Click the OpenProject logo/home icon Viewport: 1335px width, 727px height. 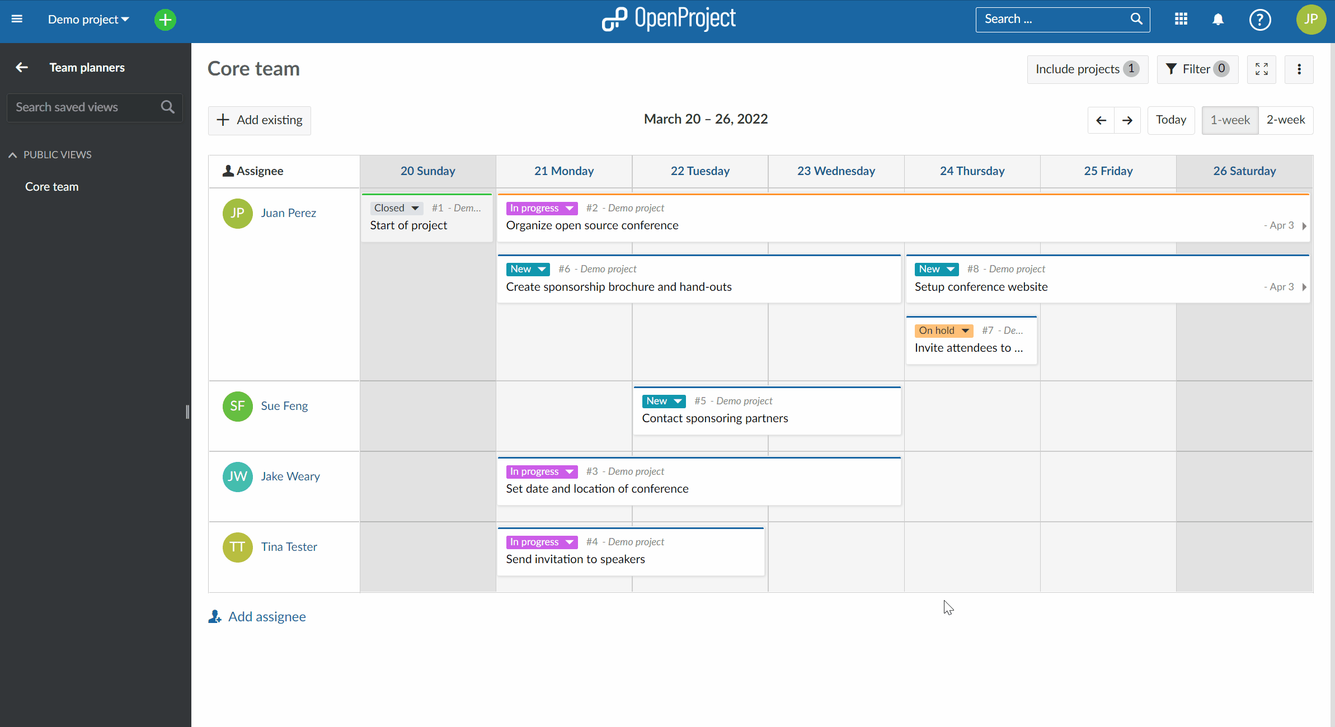point(667,18)
